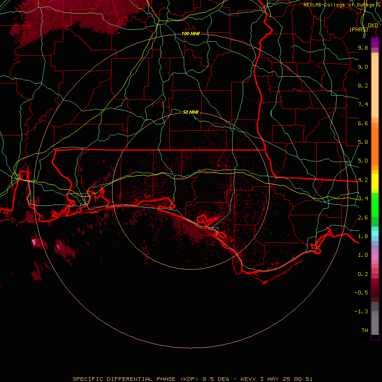Image resolution: width=382 pixels, height=382 pixels.
Task: Click the 9.0 value on the scale
Action: click(x=363, y=67)
